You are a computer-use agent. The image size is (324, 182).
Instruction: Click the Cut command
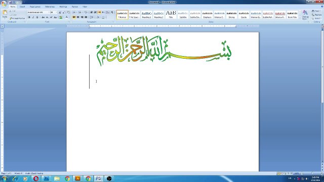click(13, 11)
